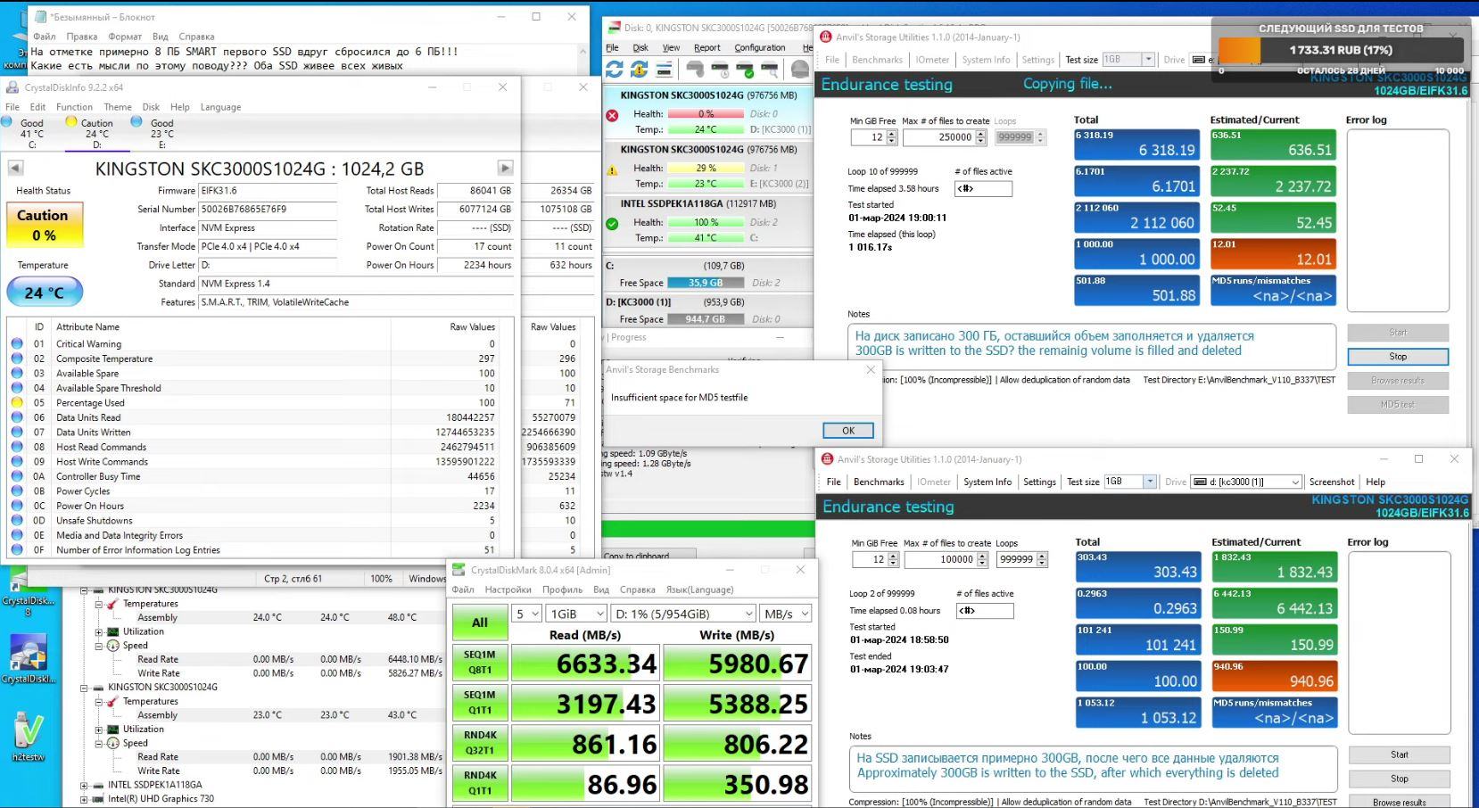Click the yellow 29 % Health bar of Disk 1

point(706,169)
